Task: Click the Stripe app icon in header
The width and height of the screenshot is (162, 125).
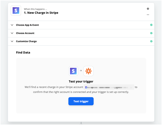Action: [x=16, y=11]
